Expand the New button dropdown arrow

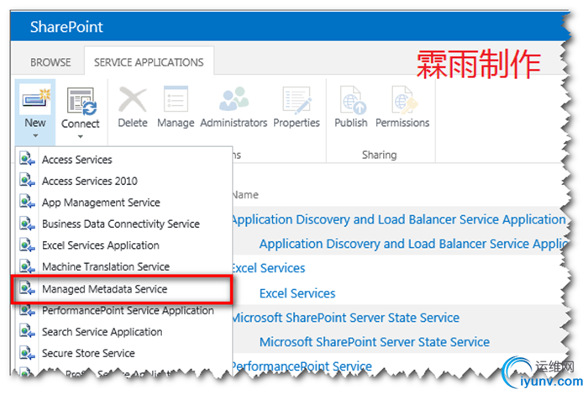pyautogui.click(x=35, y=136)
